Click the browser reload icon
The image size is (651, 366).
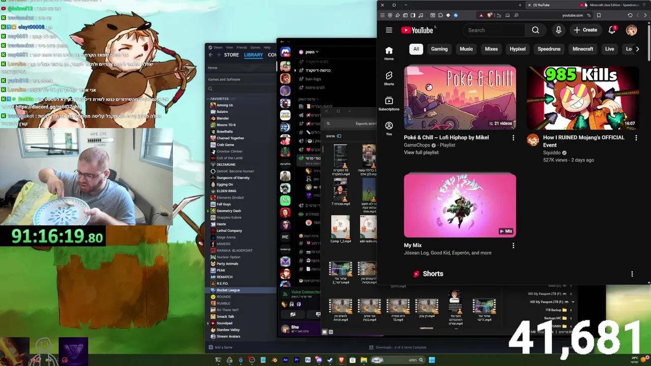pos(630,15)
